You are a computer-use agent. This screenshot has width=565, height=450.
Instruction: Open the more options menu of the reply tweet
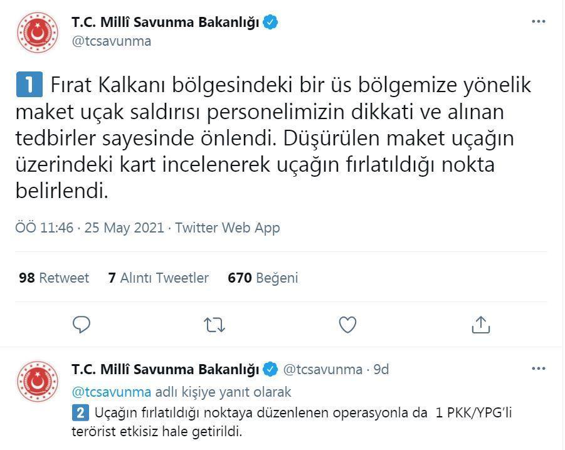(537, 370)
